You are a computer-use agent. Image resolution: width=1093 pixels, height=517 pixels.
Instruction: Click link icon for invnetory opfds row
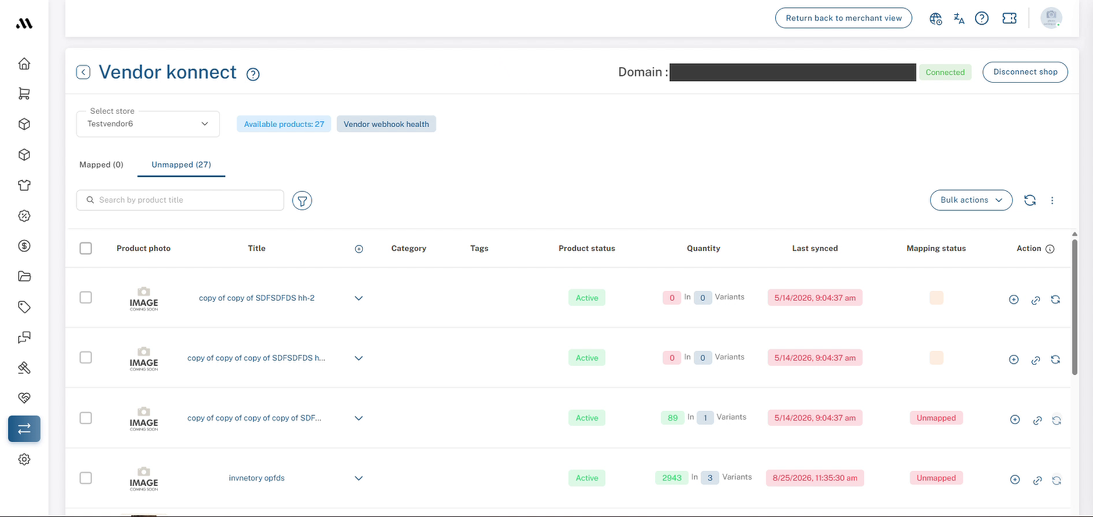(1037, 480)
